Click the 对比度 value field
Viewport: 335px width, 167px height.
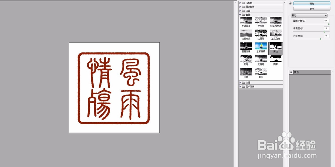(x=326, y=36)
